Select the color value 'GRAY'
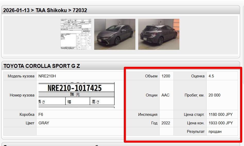This screenshot has width=244, height=146. pos(44,123)
